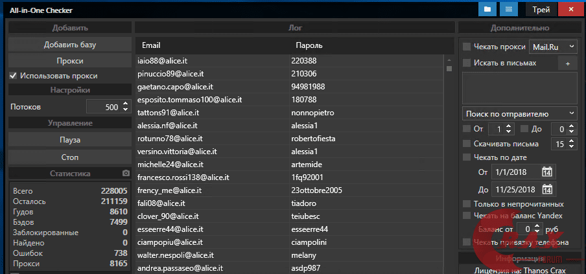Screen dimensions: 586x274
Task: Pause checking with the Пауза button
Action: 70,140
